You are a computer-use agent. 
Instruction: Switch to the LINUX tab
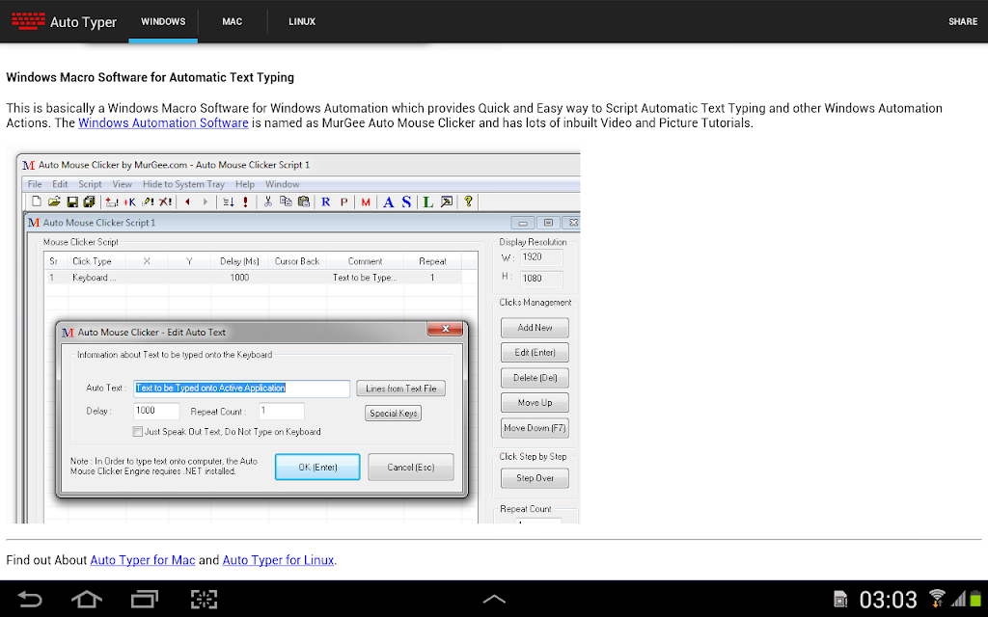pos(302,21)
